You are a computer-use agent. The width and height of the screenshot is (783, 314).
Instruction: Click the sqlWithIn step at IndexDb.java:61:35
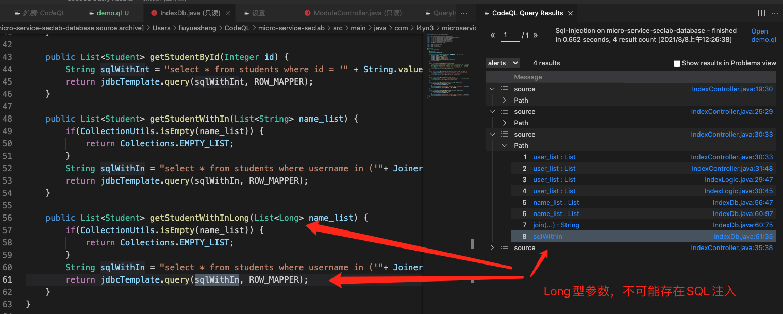coord(547,236)
